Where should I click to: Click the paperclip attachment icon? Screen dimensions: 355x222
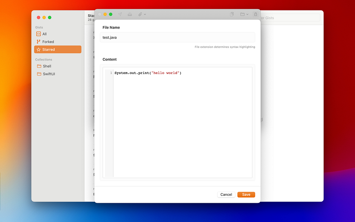click(x=139, y=14)
